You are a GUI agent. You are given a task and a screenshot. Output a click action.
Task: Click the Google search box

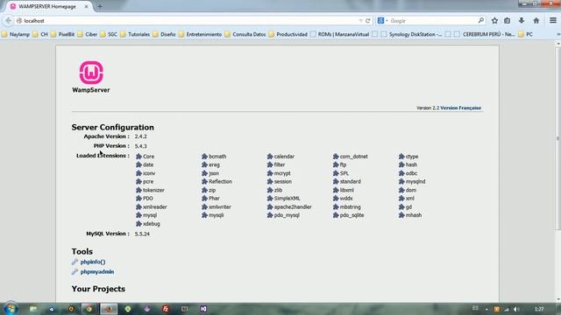(x=433, y=21)
